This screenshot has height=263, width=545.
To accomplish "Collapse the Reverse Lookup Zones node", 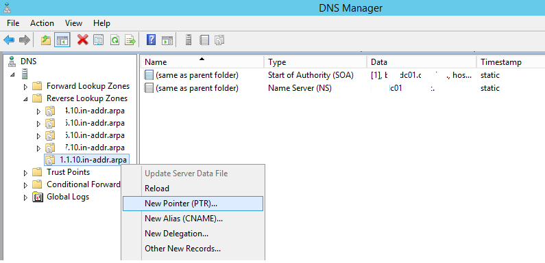I will [25, 99].
